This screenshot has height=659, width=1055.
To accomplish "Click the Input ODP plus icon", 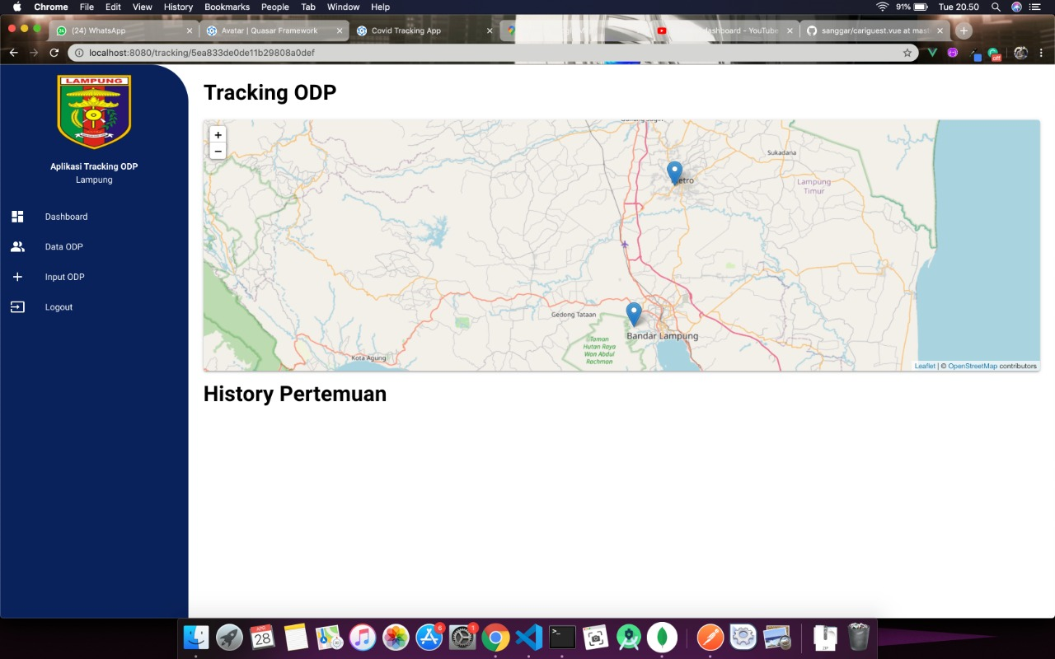I will [x=17, y=277].
